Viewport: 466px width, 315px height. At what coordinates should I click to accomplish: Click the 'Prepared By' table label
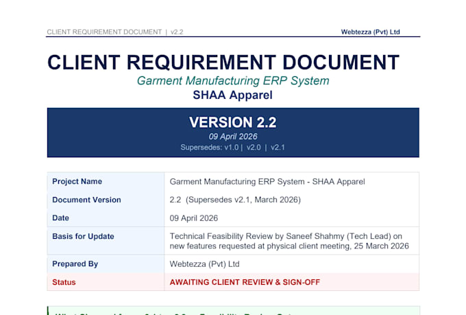[x=75, y=264]
